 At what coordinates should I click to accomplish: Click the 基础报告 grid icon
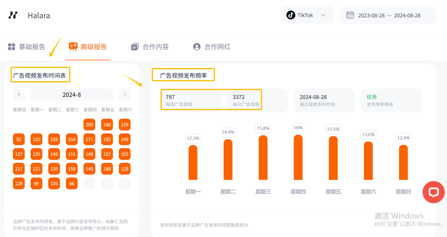12,47
